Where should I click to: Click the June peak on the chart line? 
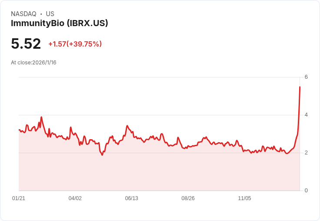pos(127,126)
